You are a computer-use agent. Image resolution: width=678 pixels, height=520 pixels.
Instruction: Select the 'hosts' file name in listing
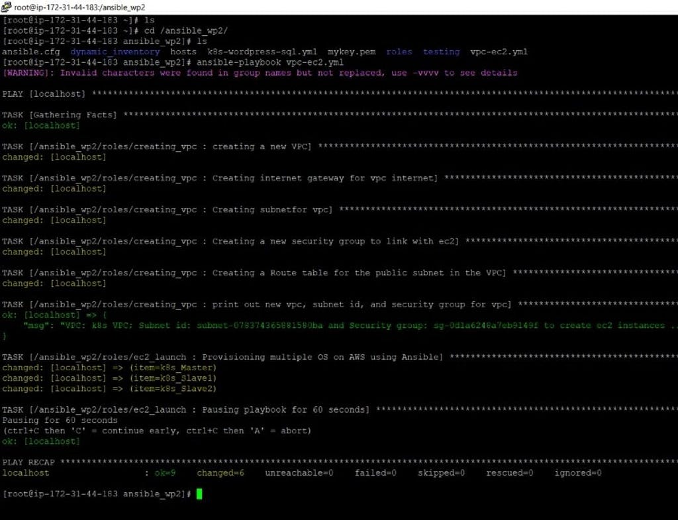tap(183, 52)
